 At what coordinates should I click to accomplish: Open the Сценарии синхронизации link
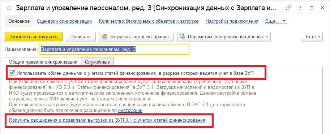point(64,21)
